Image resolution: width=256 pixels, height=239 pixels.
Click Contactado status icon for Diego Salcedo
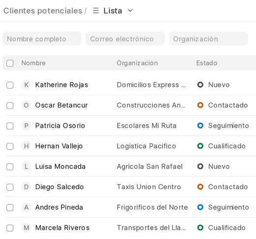[x=200, y=187]
